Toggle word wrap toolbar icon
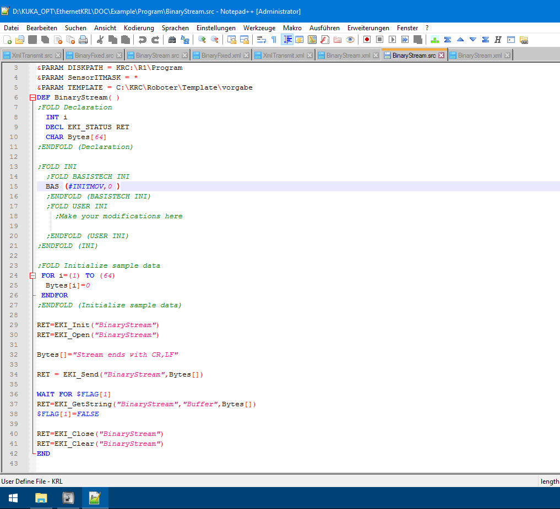 (x=261, y=40)
